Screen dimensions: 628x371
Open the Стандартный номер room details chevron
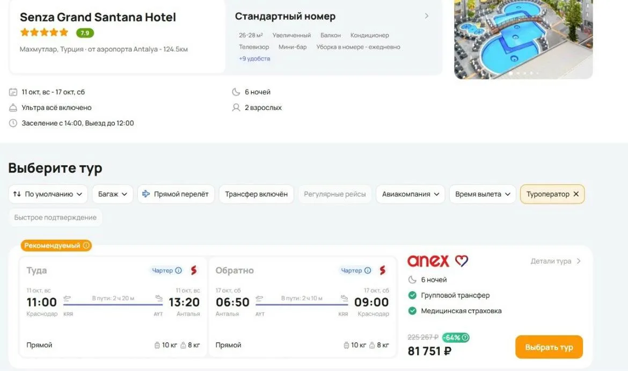tap(427, 16)
